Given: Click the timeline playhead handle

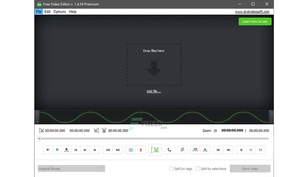Looking at the screenshot, I should point(39,139).
